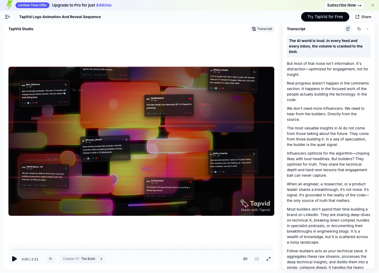Jump to "Most builders don't spend" paragraph

pos(328,226)
